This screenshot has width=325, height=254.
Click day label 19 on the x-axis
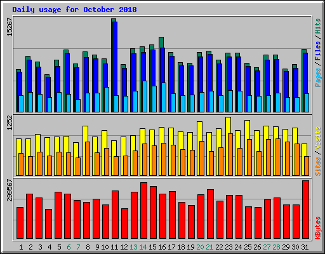click(x=190, y=247)
